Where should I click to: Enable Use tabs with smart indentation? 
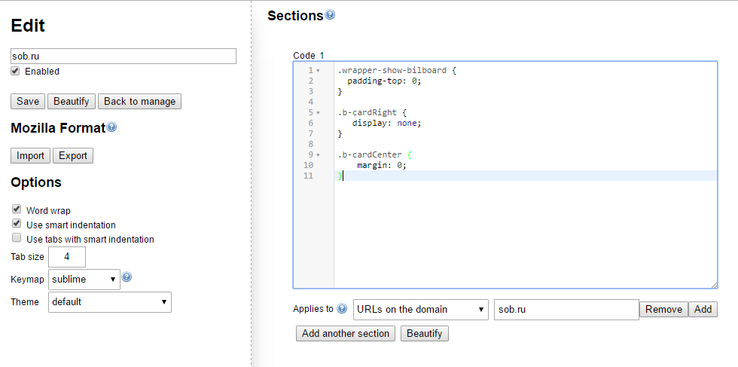point(17,238)
